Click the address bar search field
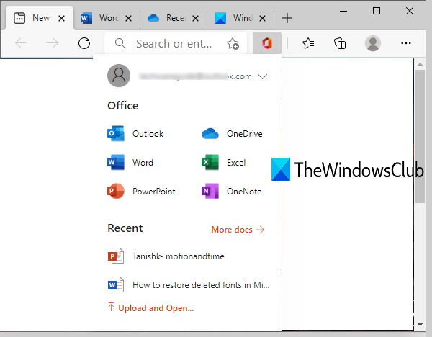432x337 pixels. 174,43
